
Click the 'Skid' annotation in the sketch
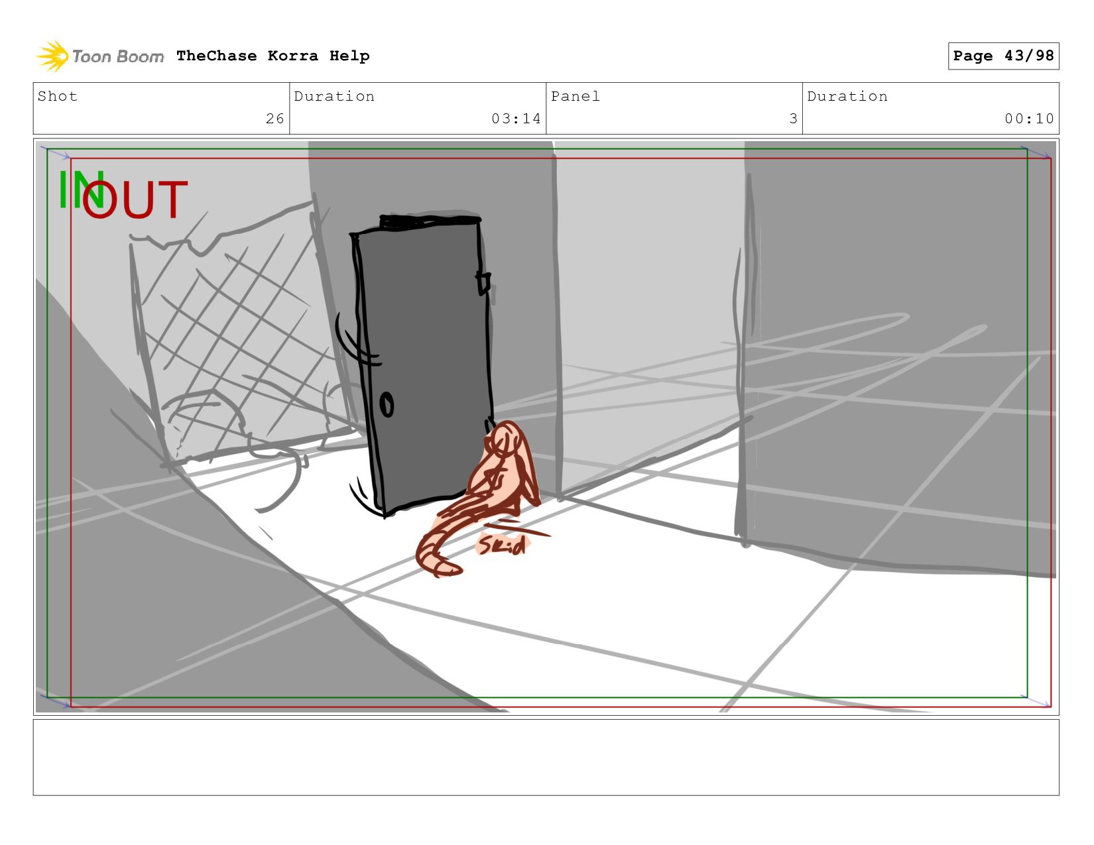click(503, 545)
